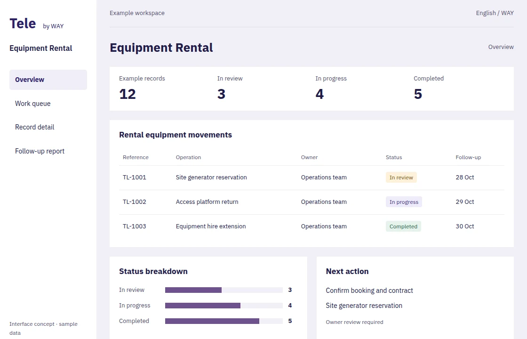Click Confirm booking and contract

369,291
